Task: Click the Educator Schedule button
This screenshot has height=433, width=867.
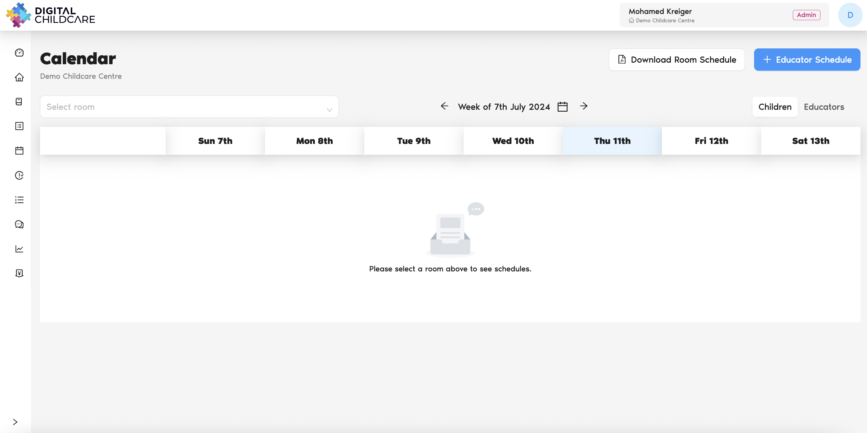Action: point(807,60)
